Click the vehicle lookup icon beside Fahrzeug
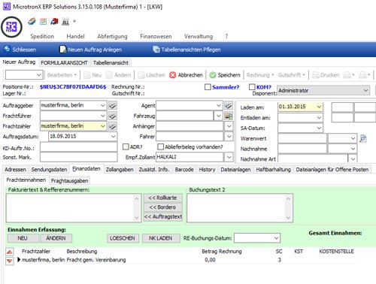Screen dimensions: 376x284 coord(229,116)
